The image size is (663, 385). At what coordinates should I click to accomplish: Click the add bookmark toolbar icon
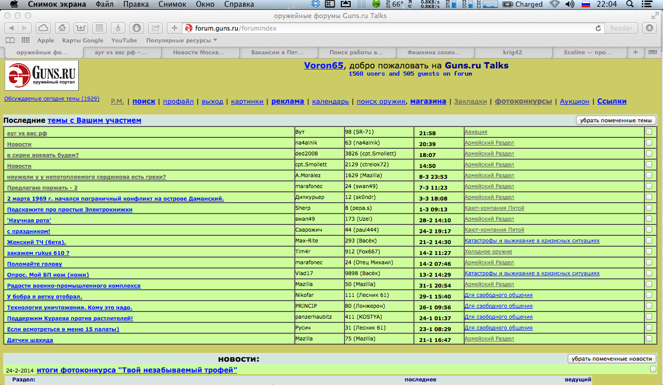[x=80, y=28]
